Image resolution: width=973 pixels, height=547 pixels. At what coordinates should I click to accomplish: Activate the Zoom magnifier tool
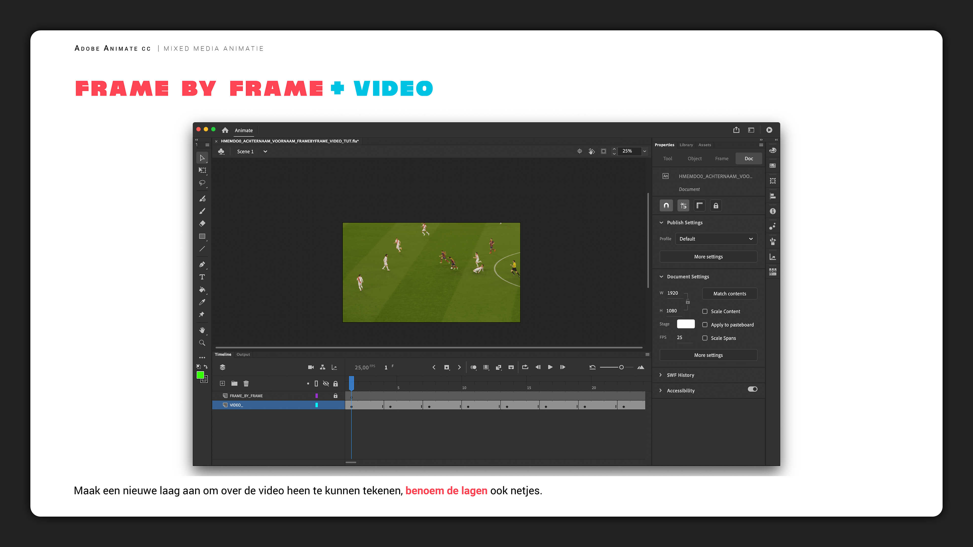click(202, 343)
